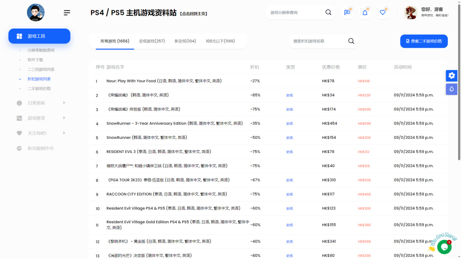This screenshot has width=461, height=259.
Task: Click the HK$108 original price
Action: click(x=364, y=81)
